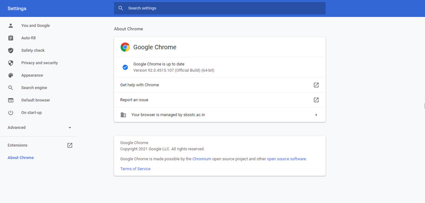Click the external link icon next to Extensions

(70, 145)
